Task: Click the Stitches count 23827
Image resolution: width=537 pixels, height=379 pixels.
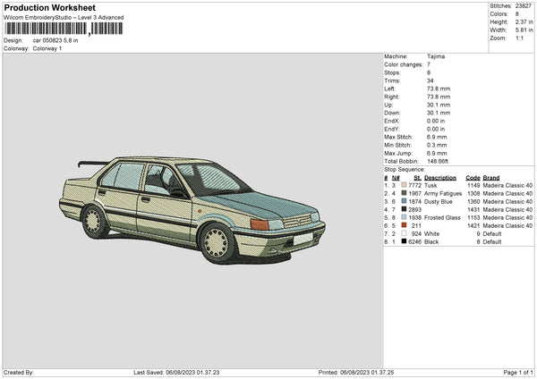Action: pyautogui.click(x=522, y=8)
